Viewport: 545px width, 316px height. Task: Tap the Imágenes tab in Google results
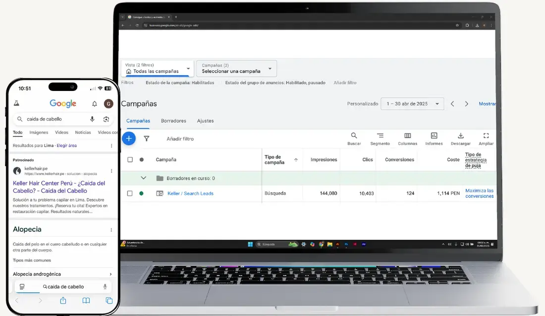point(39,133)
